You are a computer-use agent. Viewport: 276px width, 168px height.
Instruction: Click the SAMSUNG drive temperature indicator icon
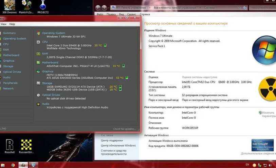point(121,87)
